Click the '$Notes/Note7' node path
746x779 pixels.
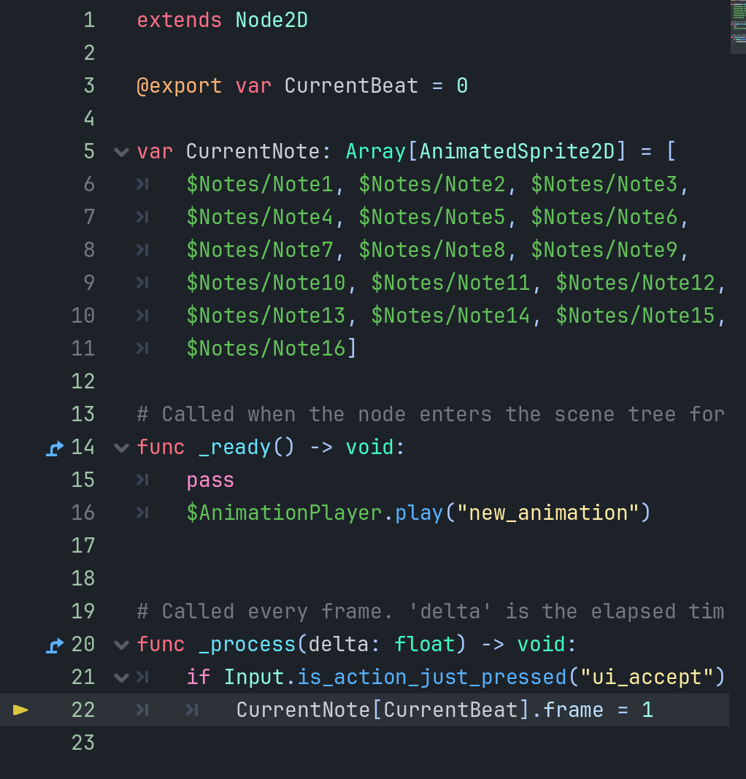(x=260, y=250)
